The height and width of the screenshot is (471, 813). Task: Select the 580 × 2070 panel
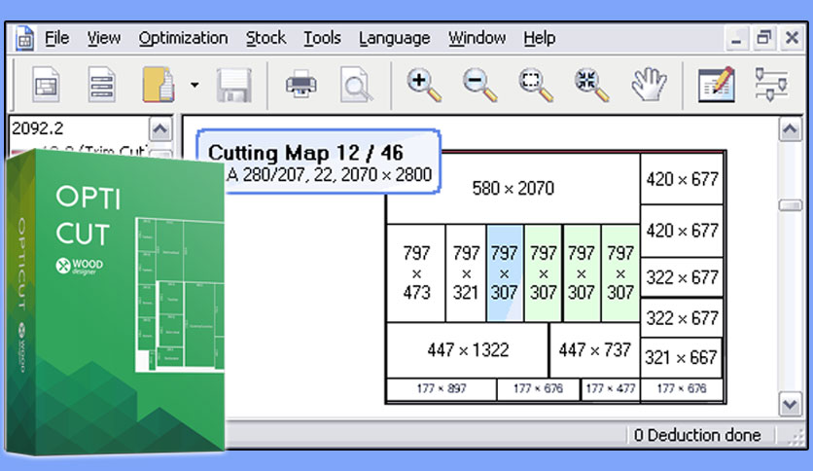point(513,188)
